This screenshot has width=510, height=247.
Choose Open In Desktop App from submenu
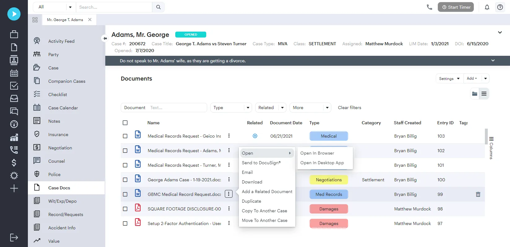(x=322, y=163)
